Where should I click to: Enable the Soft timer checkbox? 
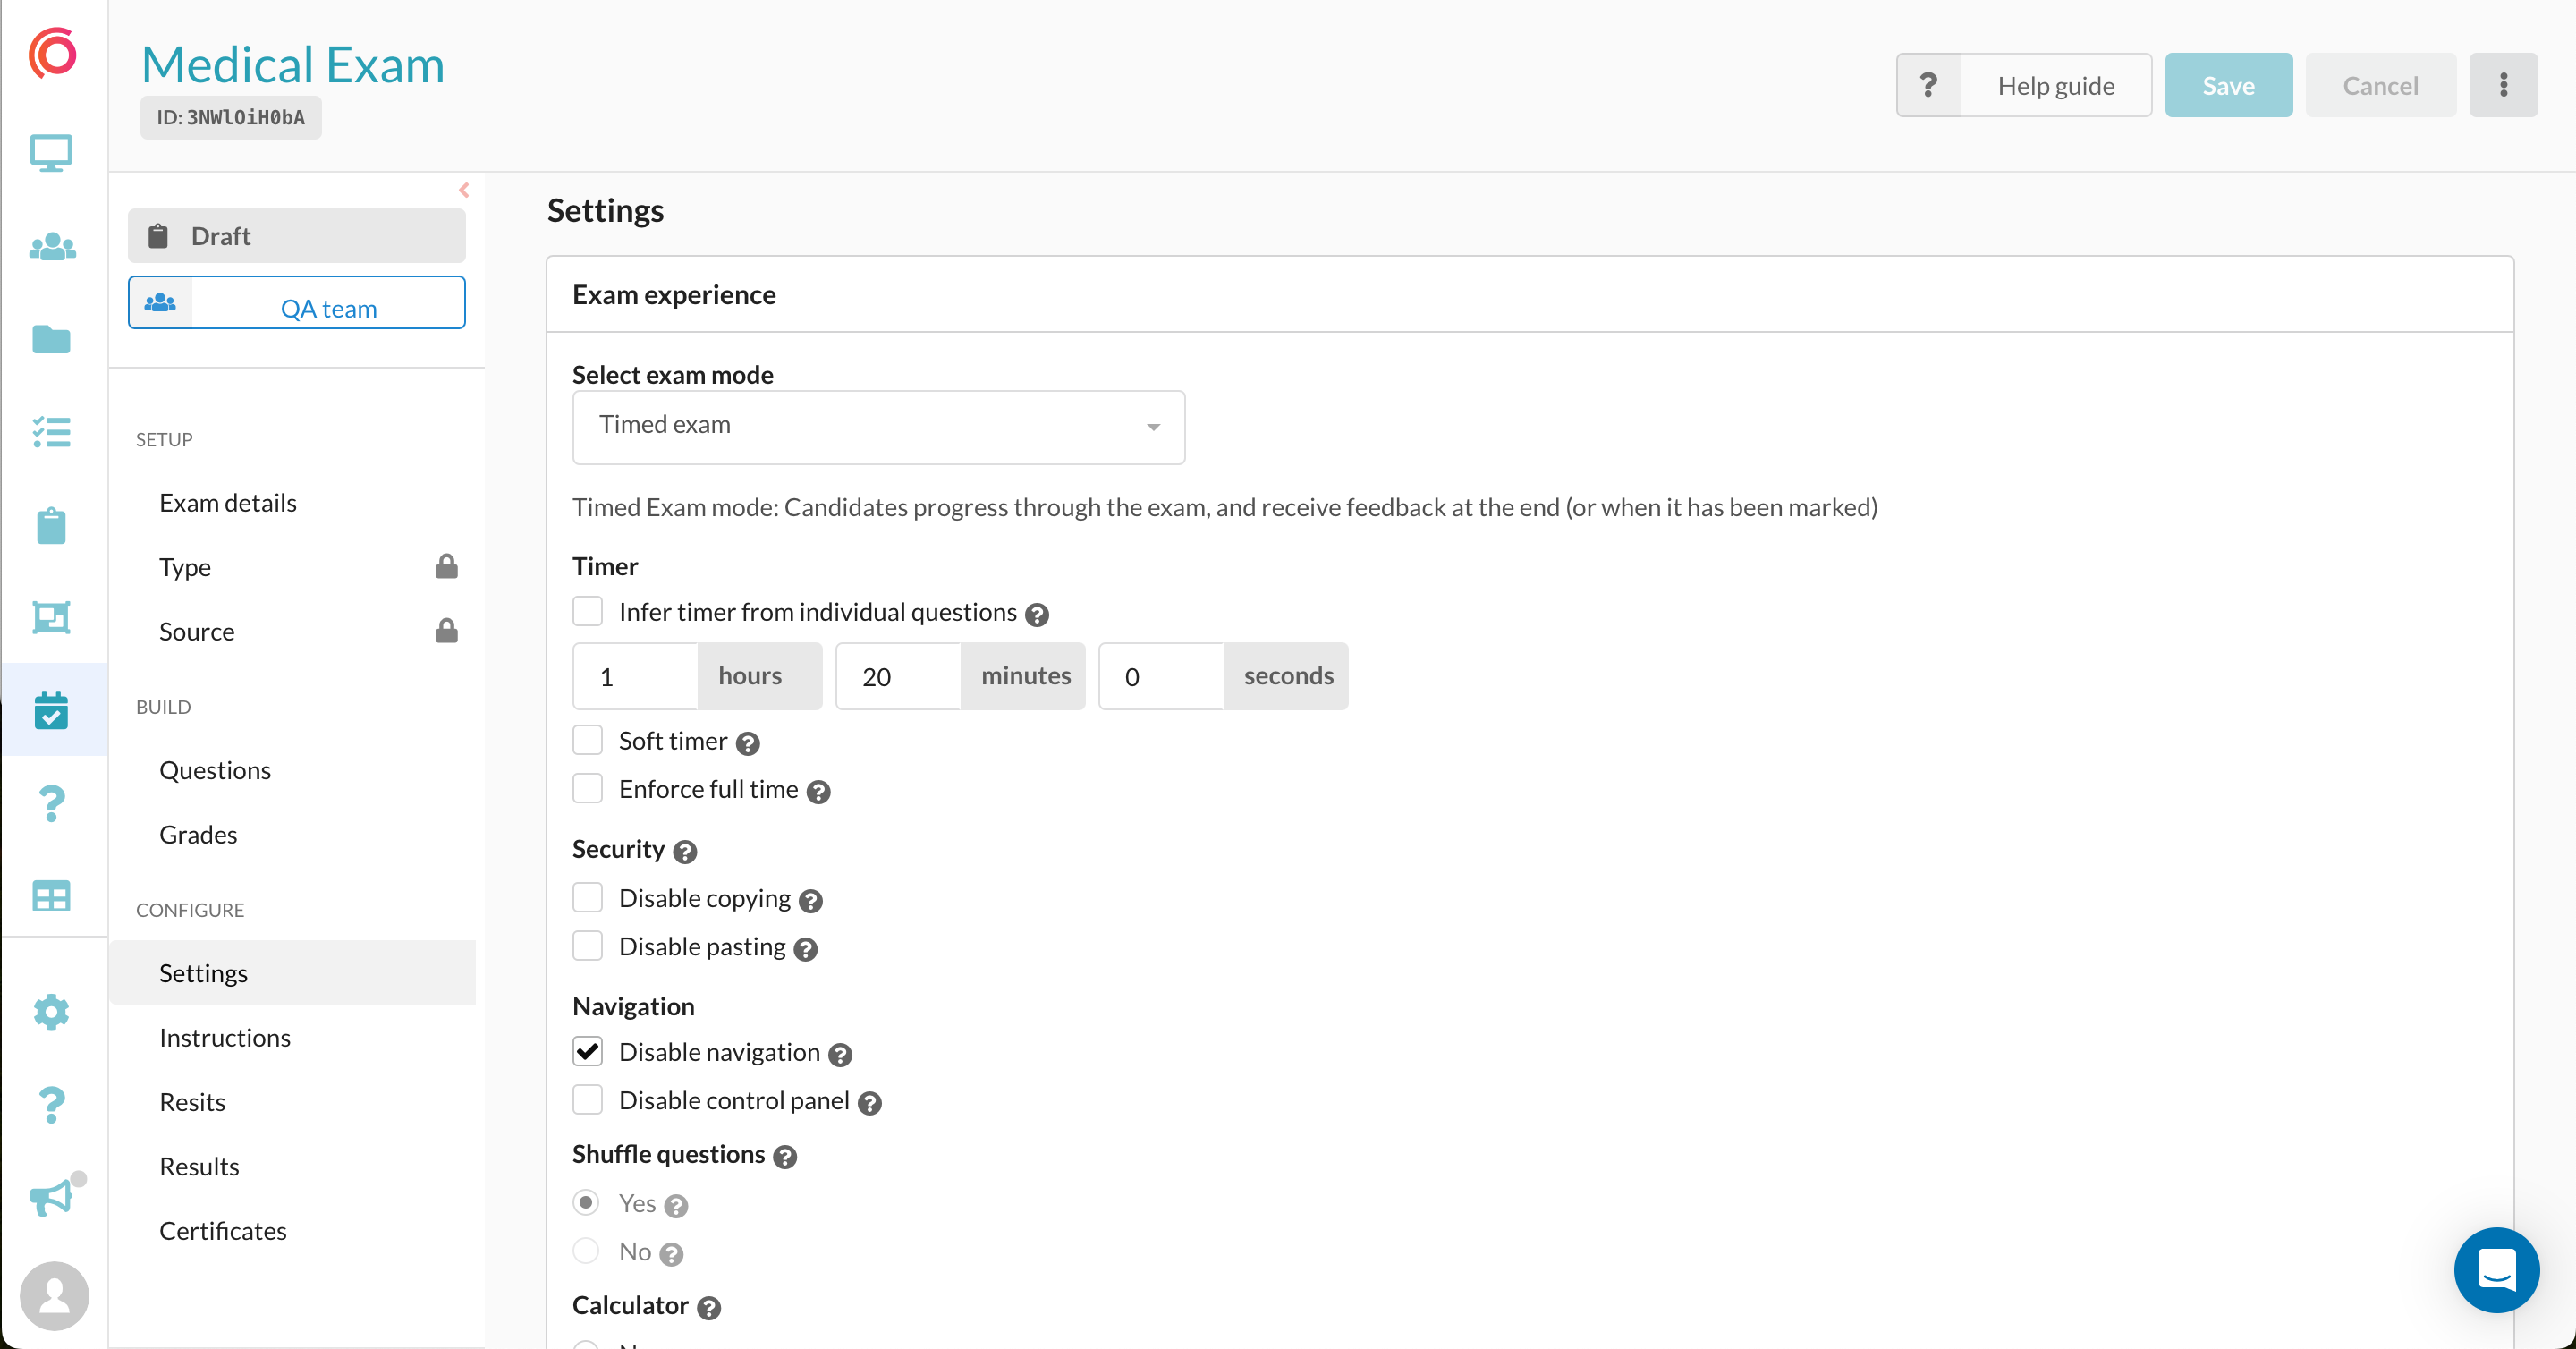[587, 740]
